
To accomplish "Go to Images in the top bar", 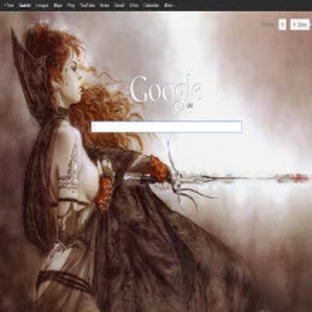I will click(42, 5).
